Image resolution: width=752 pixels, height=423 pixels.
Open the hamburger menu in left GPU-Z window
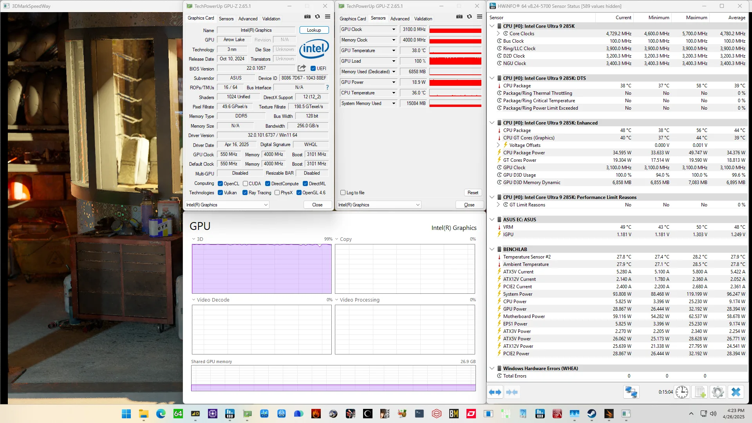pos(328,17)
